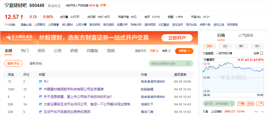Image resolution: width=267 pixels, height=116 pixels.
Task: Open the 行情 panel tab
Action: [221, 36]
